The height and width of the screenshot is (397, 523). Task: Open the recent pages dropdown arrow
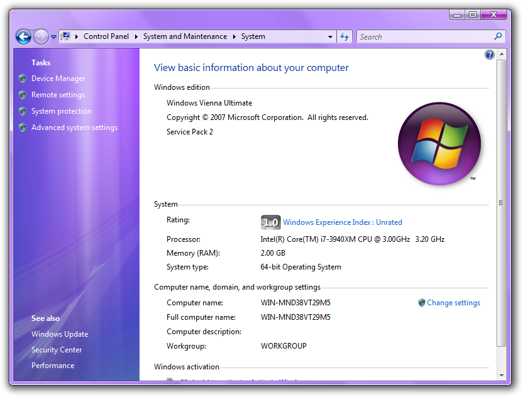(53, 37)
